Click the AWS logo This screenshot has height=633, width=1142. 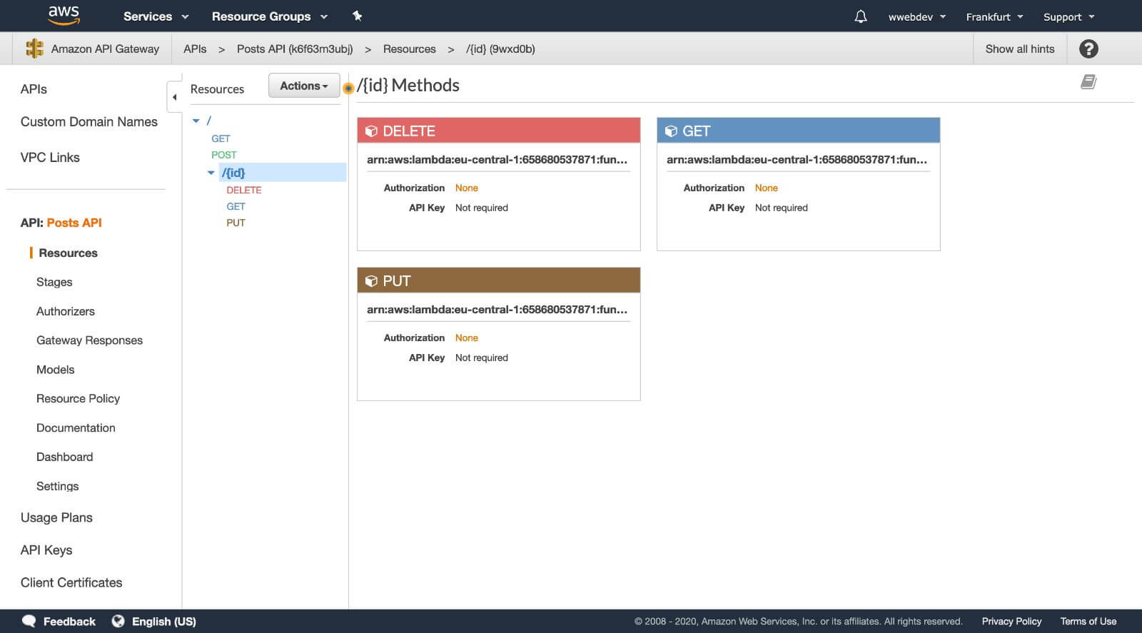point(64,15)
